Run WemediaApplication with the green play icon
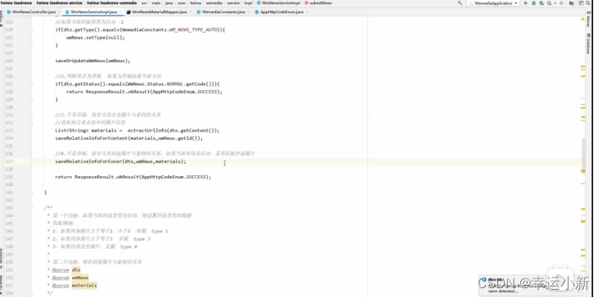602x298 pixels. coord(526,3)
